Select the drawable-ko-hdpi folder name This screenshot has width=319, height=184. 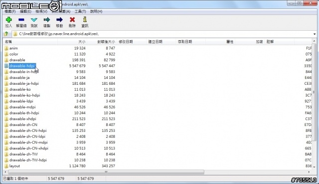tap(24, 95)
